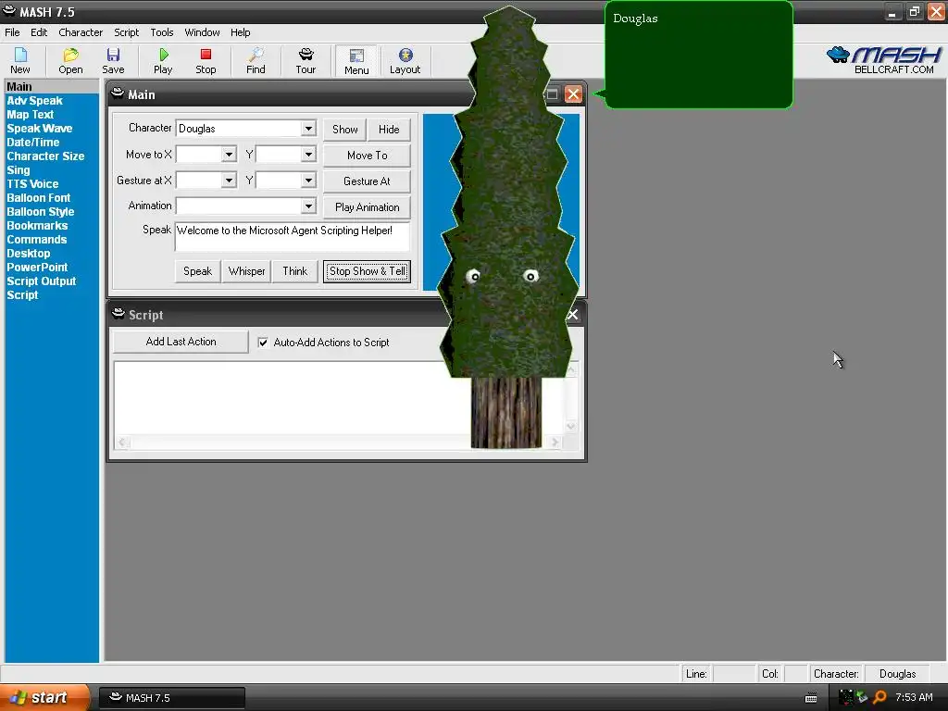
Task: Run the script with the Play icon
Action: tap(163, 60)
